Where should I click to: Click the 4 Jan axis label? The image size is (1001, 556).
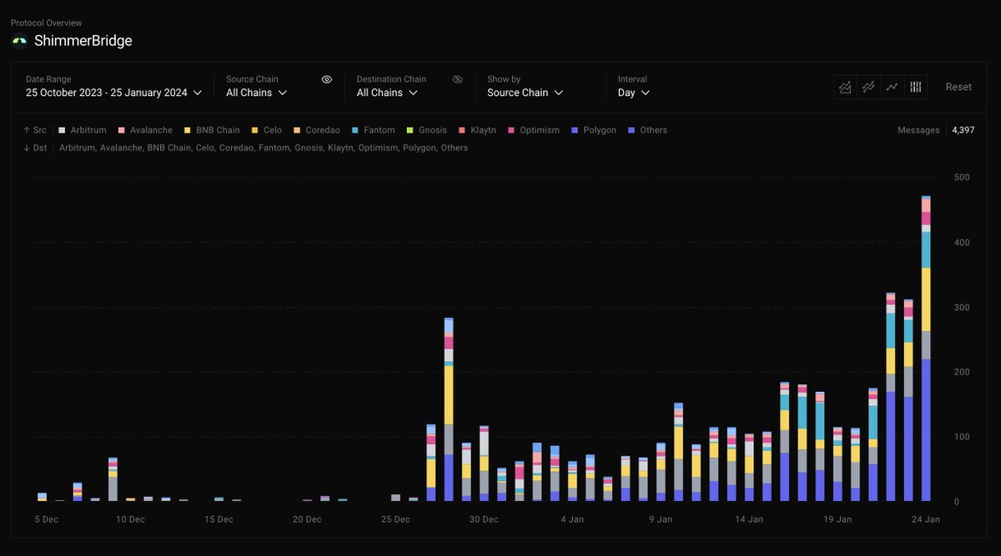pyautogui.click(x=572, y=519)
